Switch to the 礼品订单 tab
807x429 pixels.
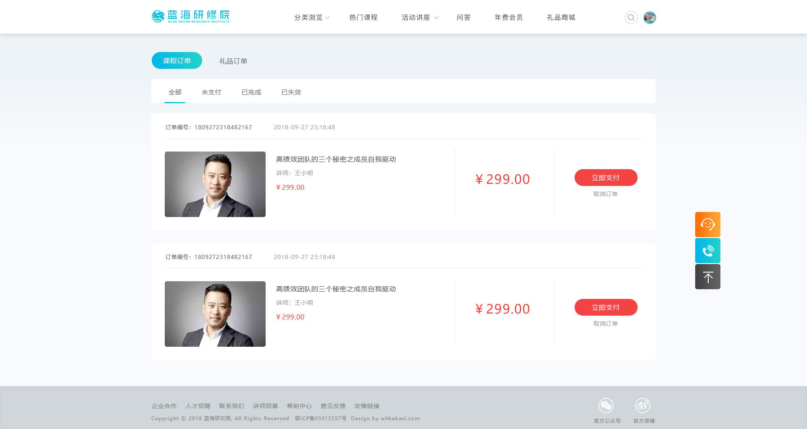click(x=233, y=61)
